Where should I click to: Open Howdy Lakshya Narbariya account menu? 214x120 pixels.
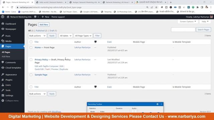tap(199, 17)
